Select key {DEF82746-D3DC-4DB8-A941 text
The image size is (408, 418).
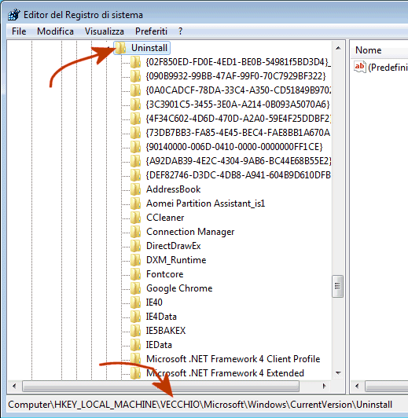coord(238,175)
